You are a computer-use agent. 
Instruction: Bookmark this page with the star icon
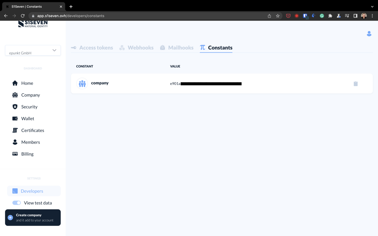click(278, 16)
